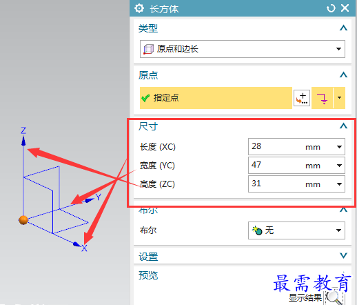This screenshot has width=357, height=305.
Task: Click the 显示结果 magnifier button
Action: (x=334, y=298)
